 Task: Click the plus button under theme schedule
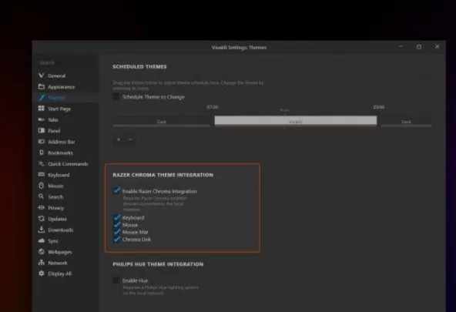pos(119,139)
